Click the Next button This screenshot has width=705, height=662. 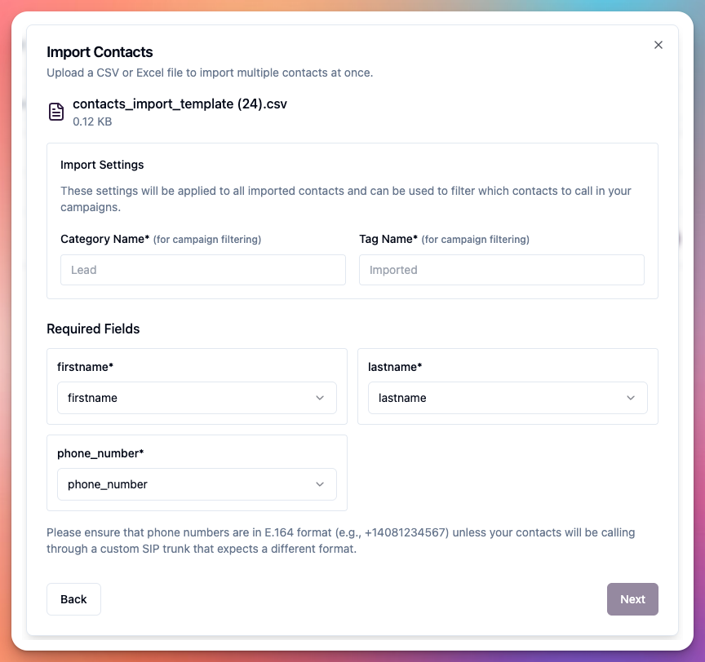point(632,599)
